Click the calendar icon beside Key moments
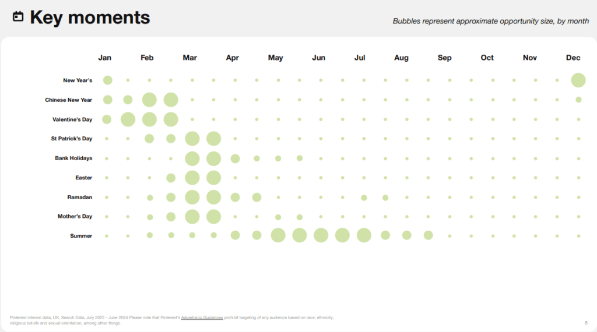Screen dimensions: 597x332 [18, 17]
